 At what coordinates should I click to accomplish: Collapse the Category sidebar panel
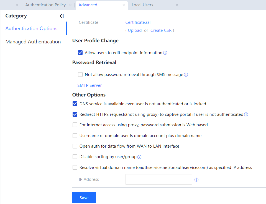[x=62, y=16]
